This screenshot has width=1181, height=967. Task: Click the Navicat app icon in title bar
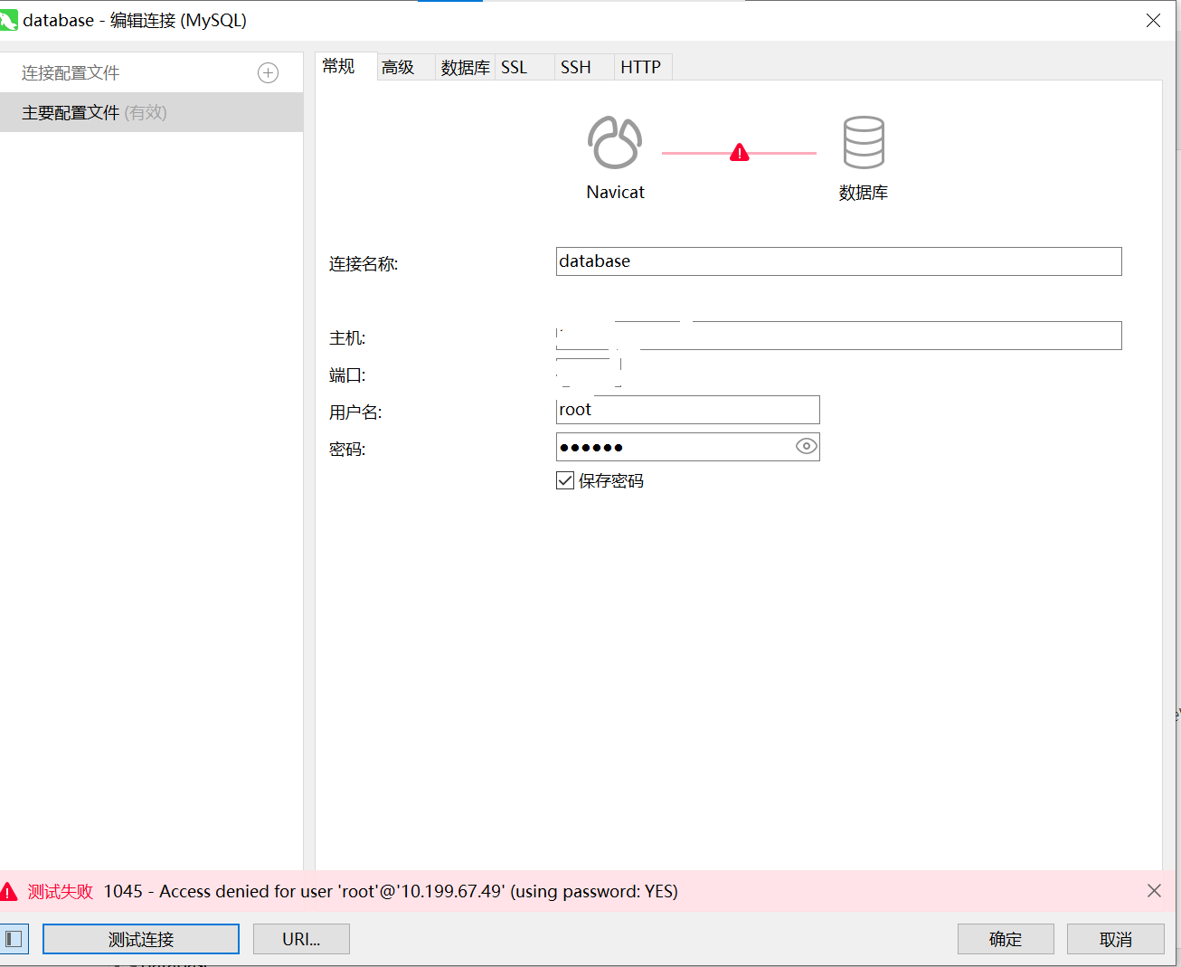pos(8,20)
